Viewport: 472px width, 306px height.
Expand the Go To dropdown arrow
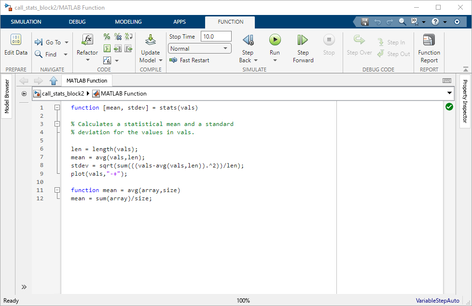pyautogui.click(x=67, y=42)
